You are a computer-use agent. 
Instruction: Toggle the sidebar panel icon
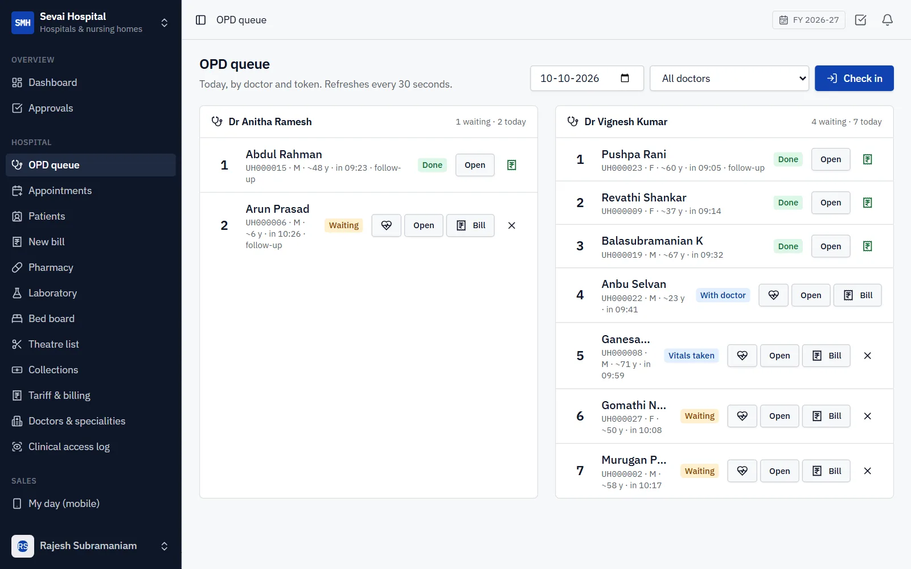[x=200, y=20]
